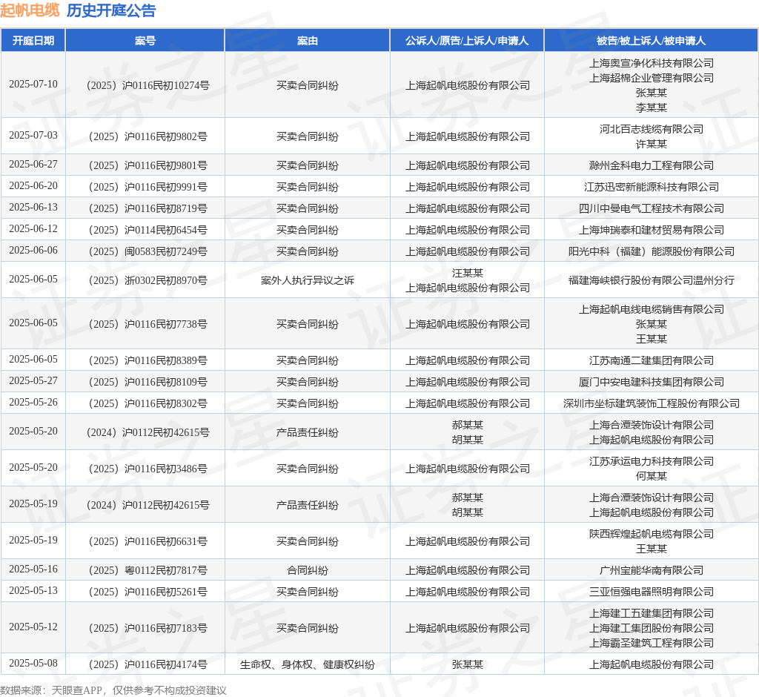
Task: Select the 案由 column header
Action: click(308, 41)
